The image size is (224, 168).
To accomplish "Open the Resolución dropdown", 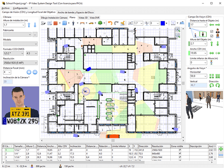I will tap(20, 63).
